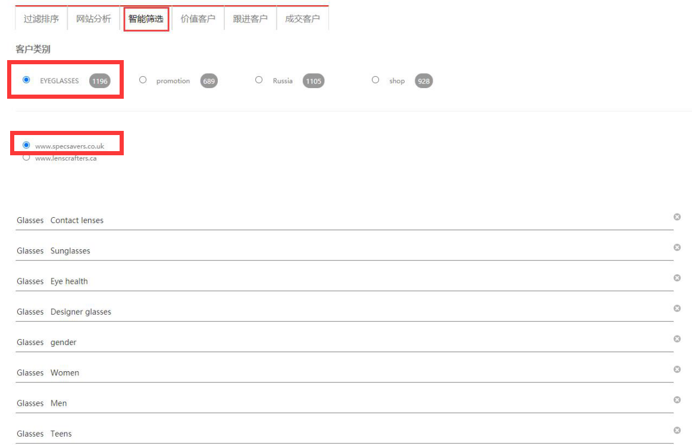Open the 网站分析 tab

tap(93, 18)
